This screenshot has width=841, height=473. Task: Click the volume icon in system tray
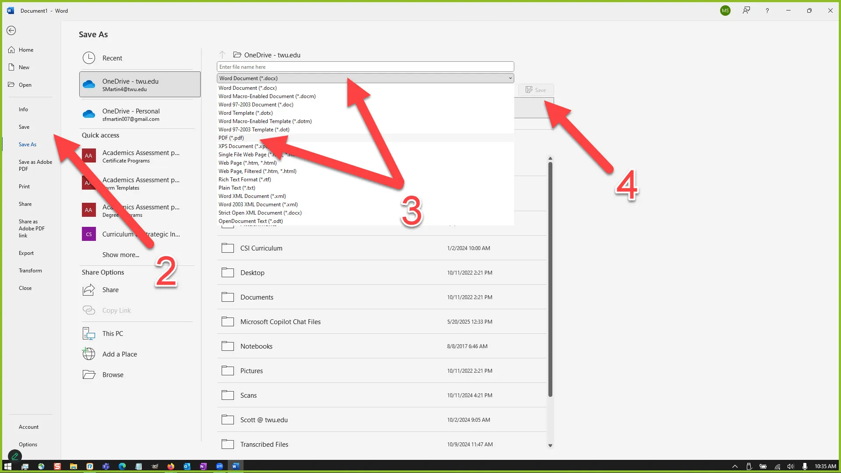pyautogui.click(x=791, y=466)
